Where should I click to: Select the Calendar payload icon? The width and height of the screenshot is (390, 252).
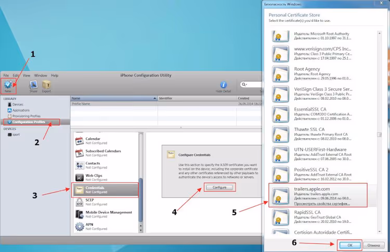[x=80, y=141]
